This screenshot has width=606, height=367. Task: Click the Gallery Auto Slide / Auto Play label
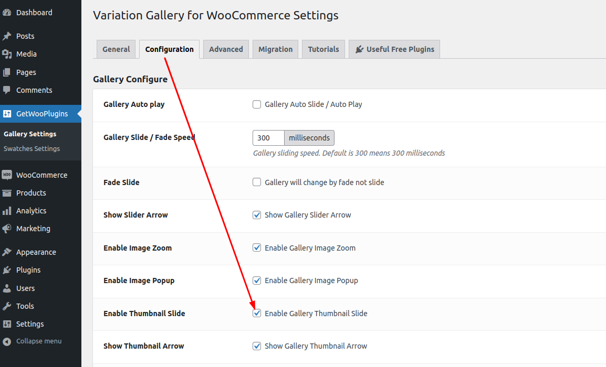pyautogui.click(x=314, y=104)
